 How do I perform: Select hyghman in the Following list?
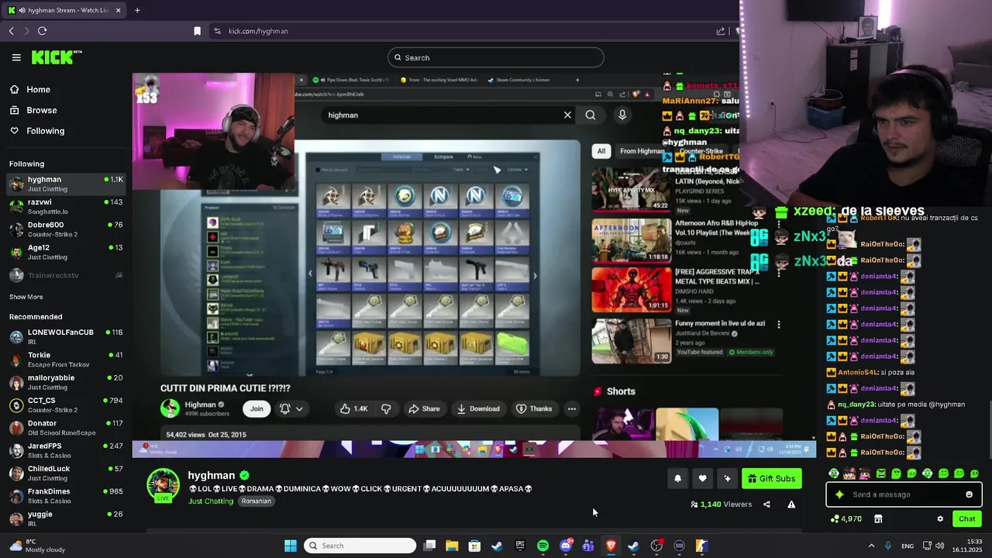[x=66, y=184]
